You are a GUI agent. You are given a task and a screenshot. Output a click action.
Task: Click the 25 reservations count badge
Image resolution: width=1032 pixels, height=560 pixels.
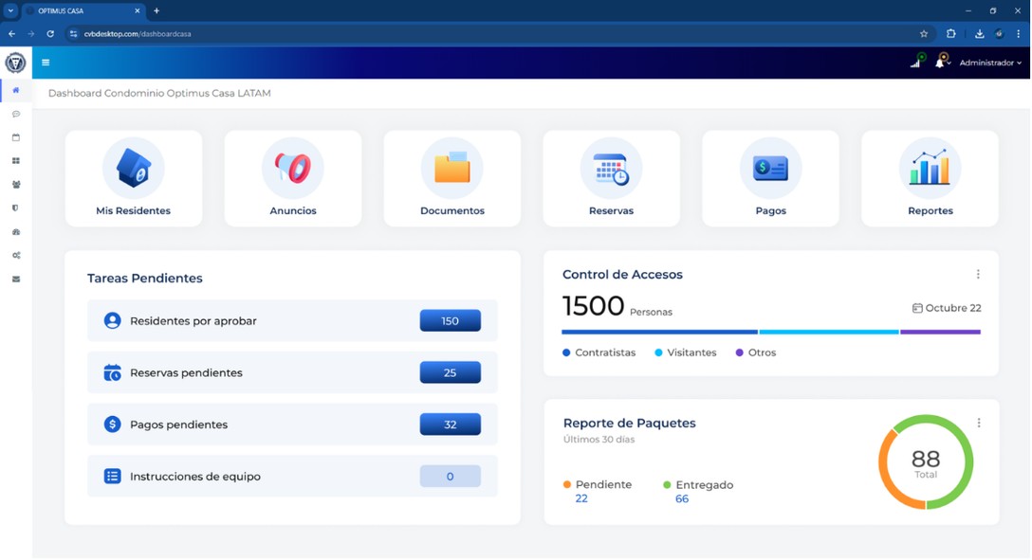tap(451, 372)
